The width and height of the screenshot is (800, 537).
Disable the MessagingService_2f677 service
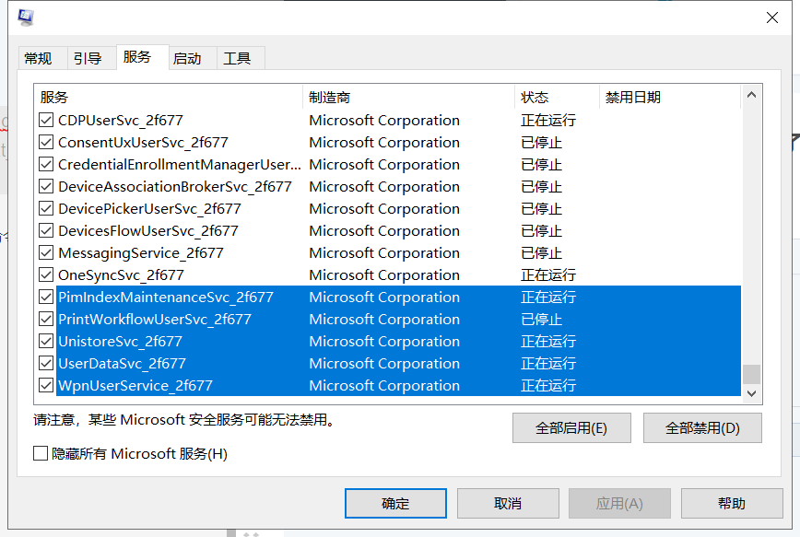[46, 252]
